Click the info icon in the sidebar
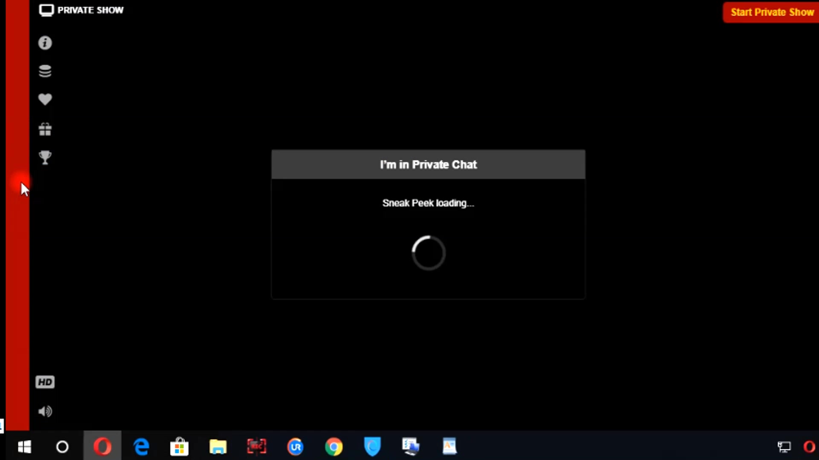Viewport: 819px width, 460px height. click(45, 43)
